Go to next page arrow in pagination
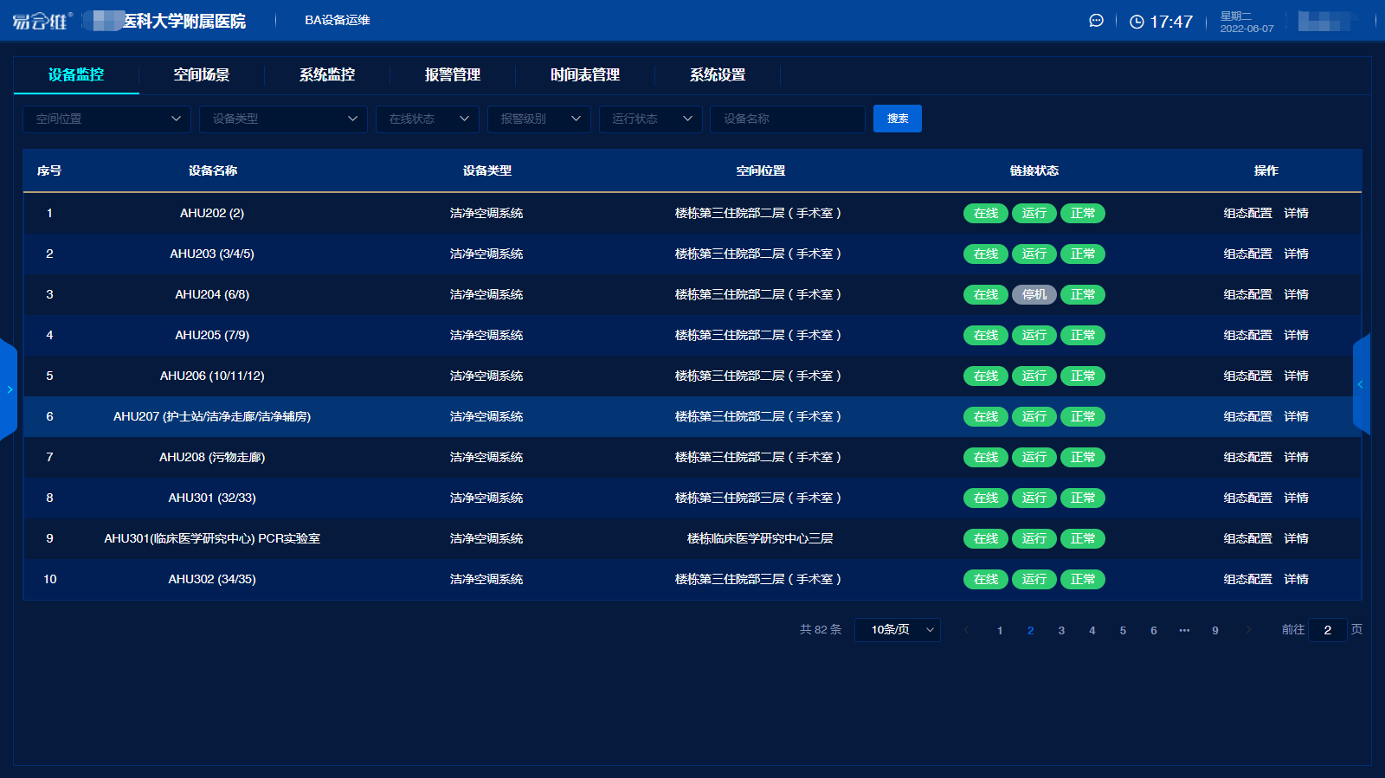 [1247, 630]
